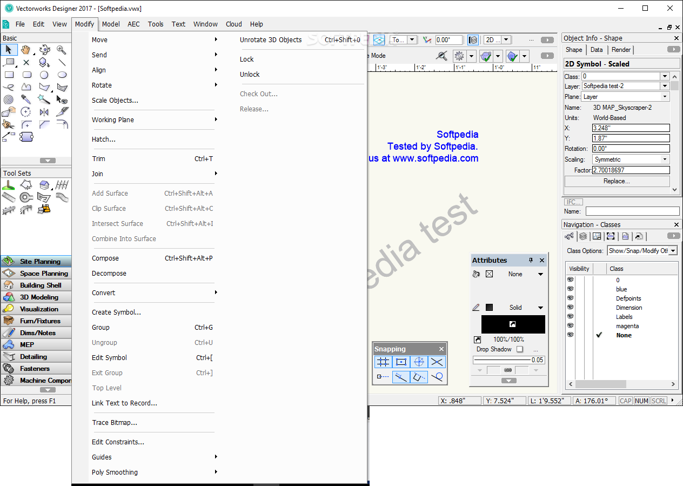Click the Factor field with 2.70018697
Screen dimensions: 683x486
[x=631, y=170]
